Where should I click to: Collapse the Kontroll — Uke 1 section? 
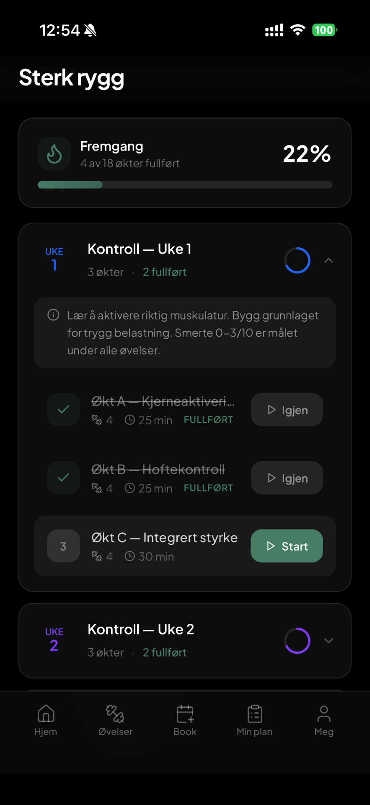click(x=329, y=260)
